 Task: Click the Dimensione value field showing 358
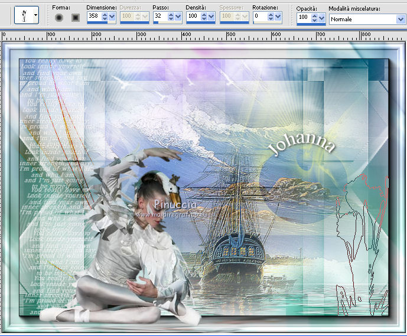[x=95, y=16]
